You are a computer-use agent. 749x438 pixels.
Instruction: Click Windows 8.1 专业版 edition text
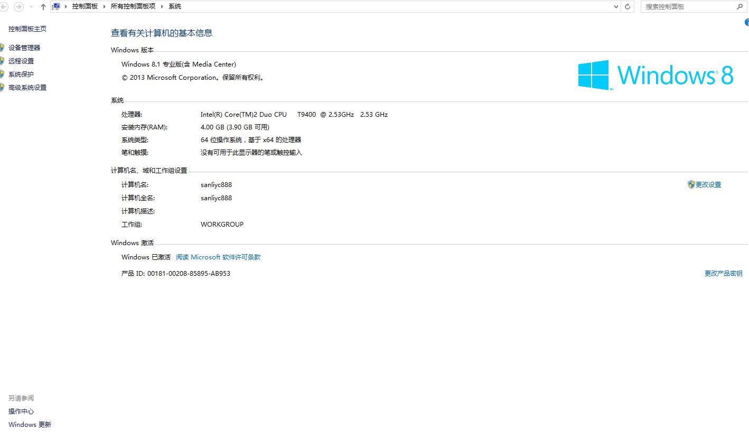pyautogui.click(x=179, y=64)
